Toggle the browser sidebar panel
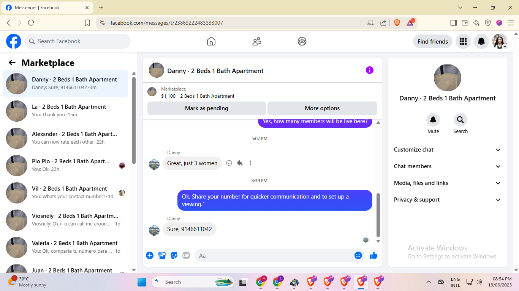 453,23
